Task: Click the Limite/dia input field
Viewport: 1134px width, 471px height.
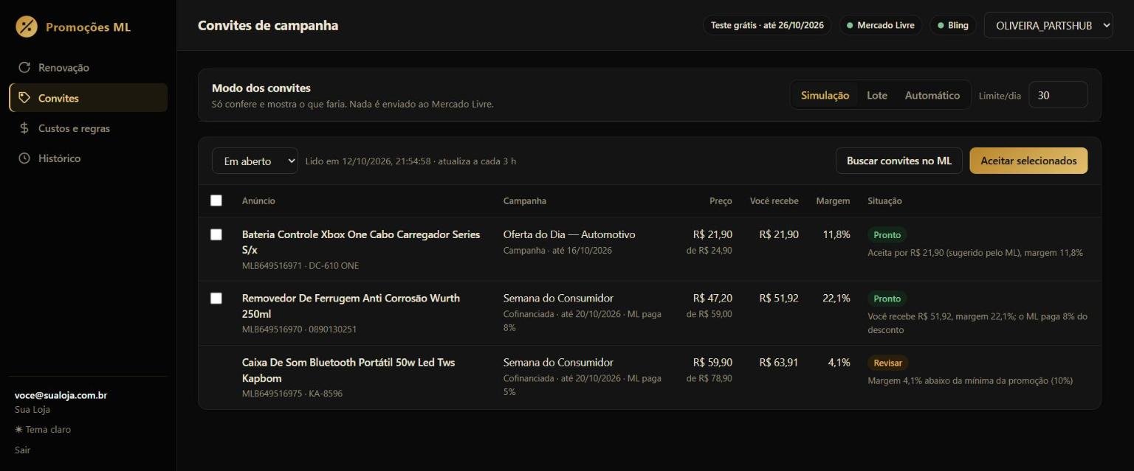Action: tap(1058, 95)
